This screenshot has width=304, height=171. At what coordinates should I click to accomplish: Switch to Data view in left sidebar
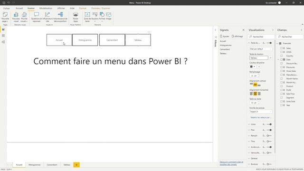[x=3, y=36]
